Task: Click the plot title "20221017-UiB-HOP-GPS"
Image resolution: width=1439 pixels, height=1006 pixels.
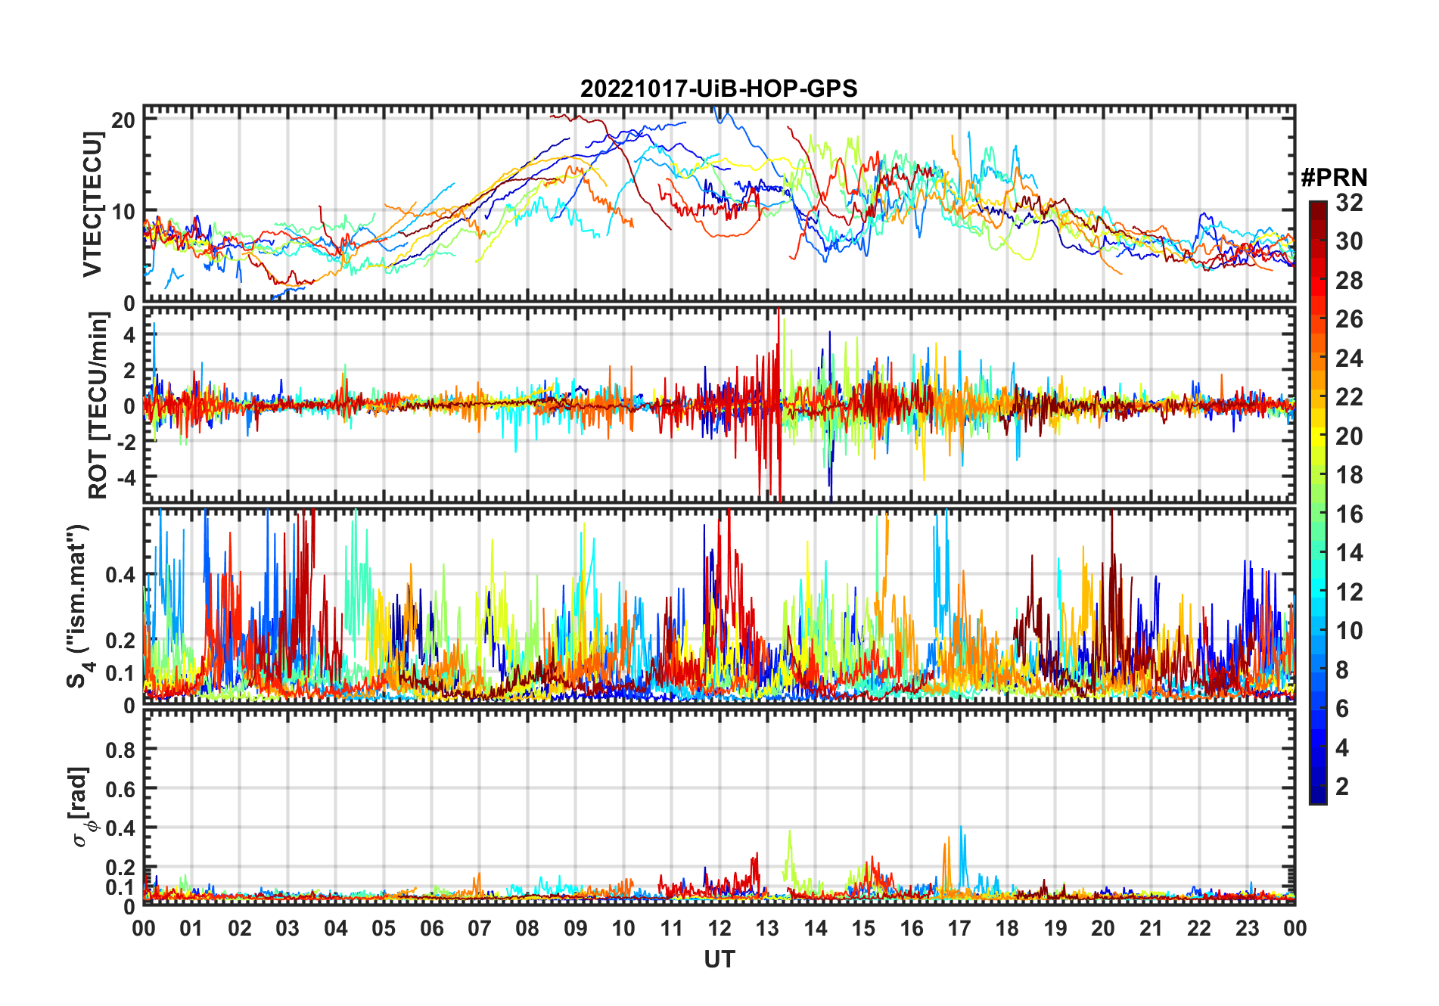Action: (x=719, y=88)
